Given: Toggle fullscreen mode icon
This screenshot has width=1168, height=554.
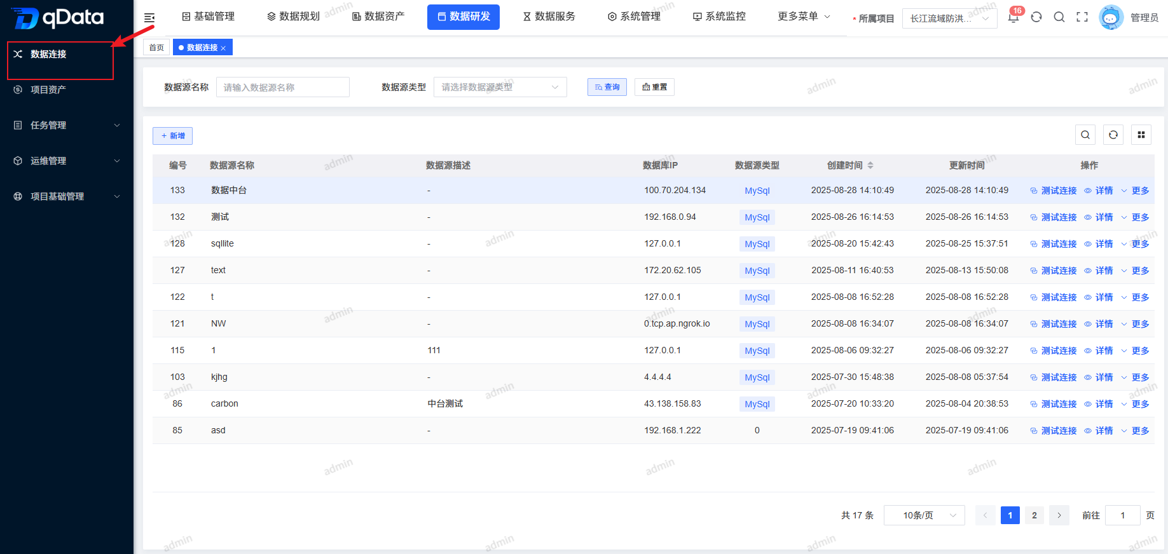Looking at the screenshot, I should (1082, 17).
